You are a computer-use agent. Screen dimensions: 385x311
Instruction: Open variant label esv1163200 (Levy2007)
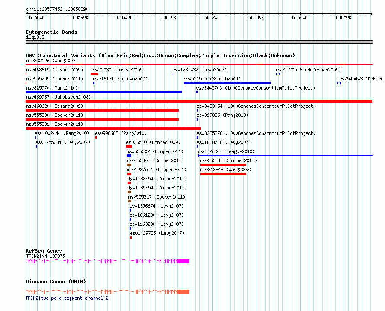point(157,224)
